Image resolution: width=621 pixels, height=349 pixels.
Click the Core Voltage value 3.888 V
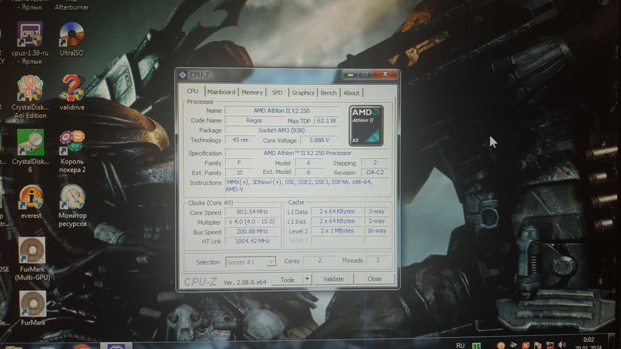point(319,140)
